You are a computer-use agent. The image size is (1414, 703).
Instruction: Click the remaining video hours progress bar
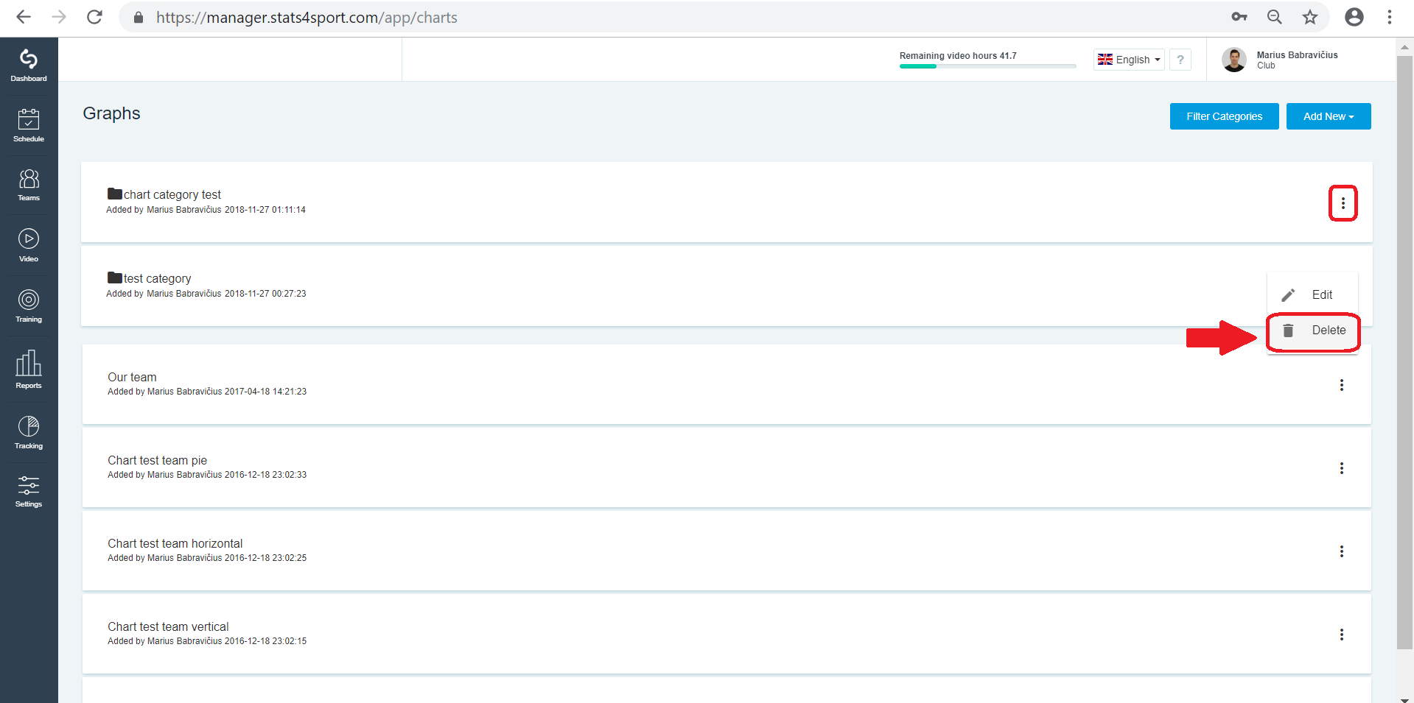pyautogui.click(x=987, y=66)
